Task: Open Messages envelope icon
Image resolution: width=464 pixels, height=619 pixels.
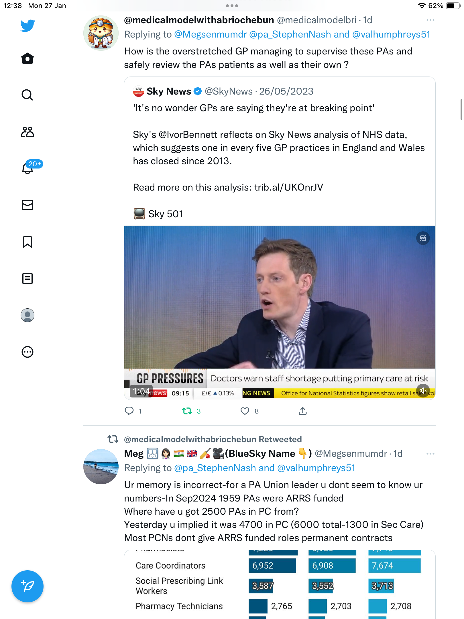Action: (x=27, y=205)
